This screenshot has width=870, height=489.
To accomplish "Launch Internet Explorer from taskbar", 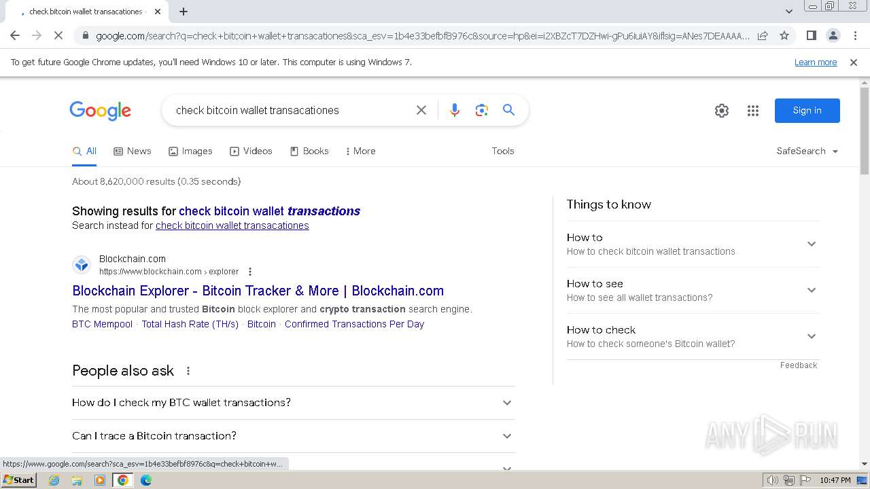I will 54,480.
